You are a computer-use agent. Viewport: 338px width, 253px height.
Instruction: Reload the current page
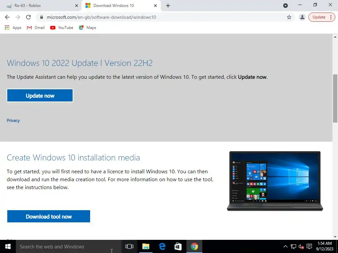tap(28, 17)
